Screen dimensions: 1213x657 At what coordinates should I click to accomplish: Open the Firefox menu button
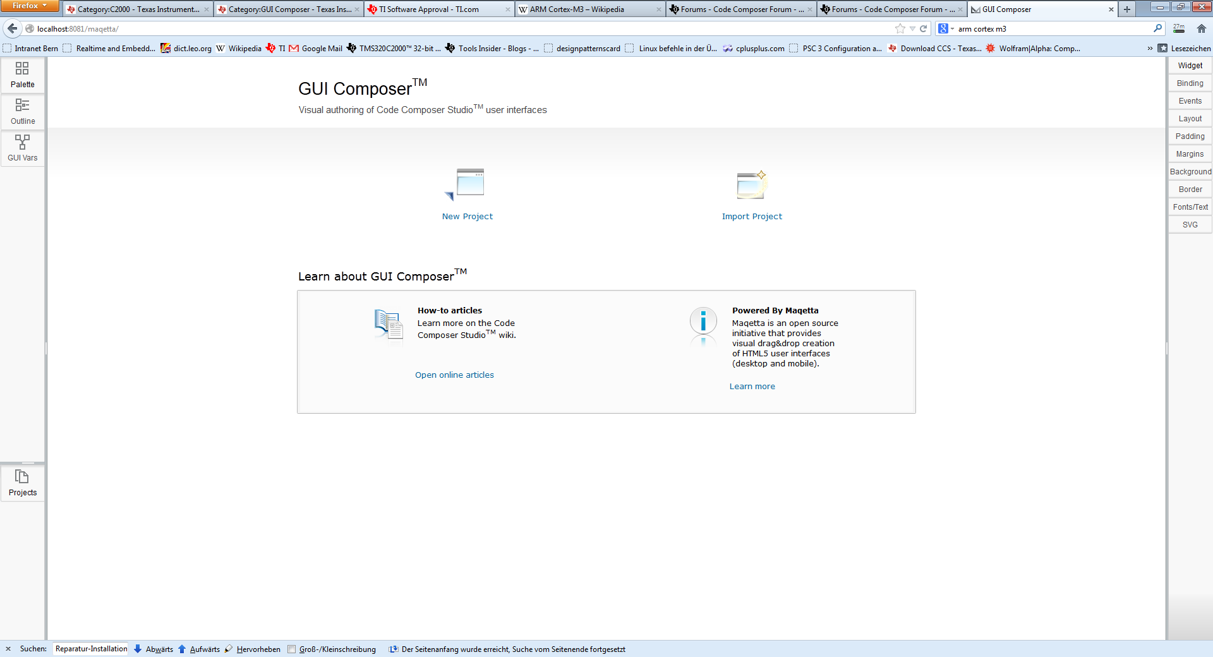(x=29, y=6)
